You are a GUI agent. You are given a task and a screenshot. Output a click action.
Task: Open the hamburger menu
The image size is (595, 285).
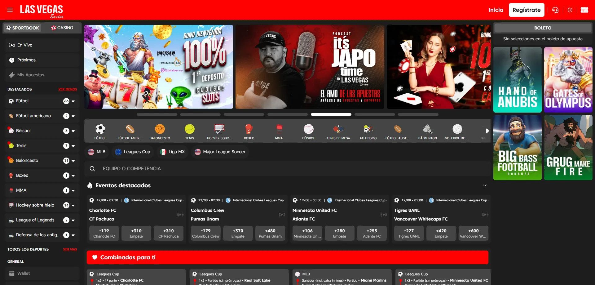click(x=10, y=10)
